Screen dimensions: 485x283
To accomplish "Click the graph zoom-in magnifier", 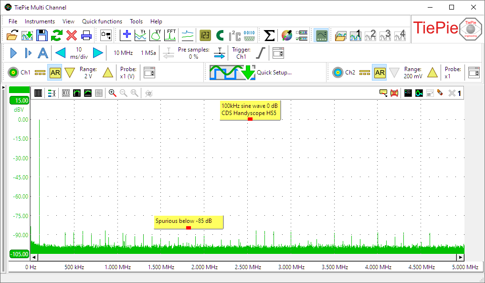I will pyautogui.click(x=113, y=93).
